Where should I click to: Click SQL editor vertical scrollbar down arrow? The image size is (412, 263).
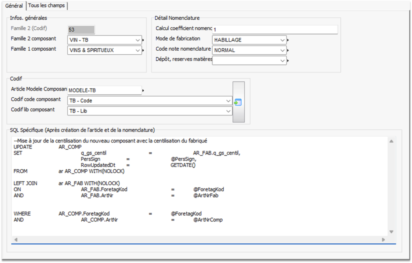coord(391,232)
